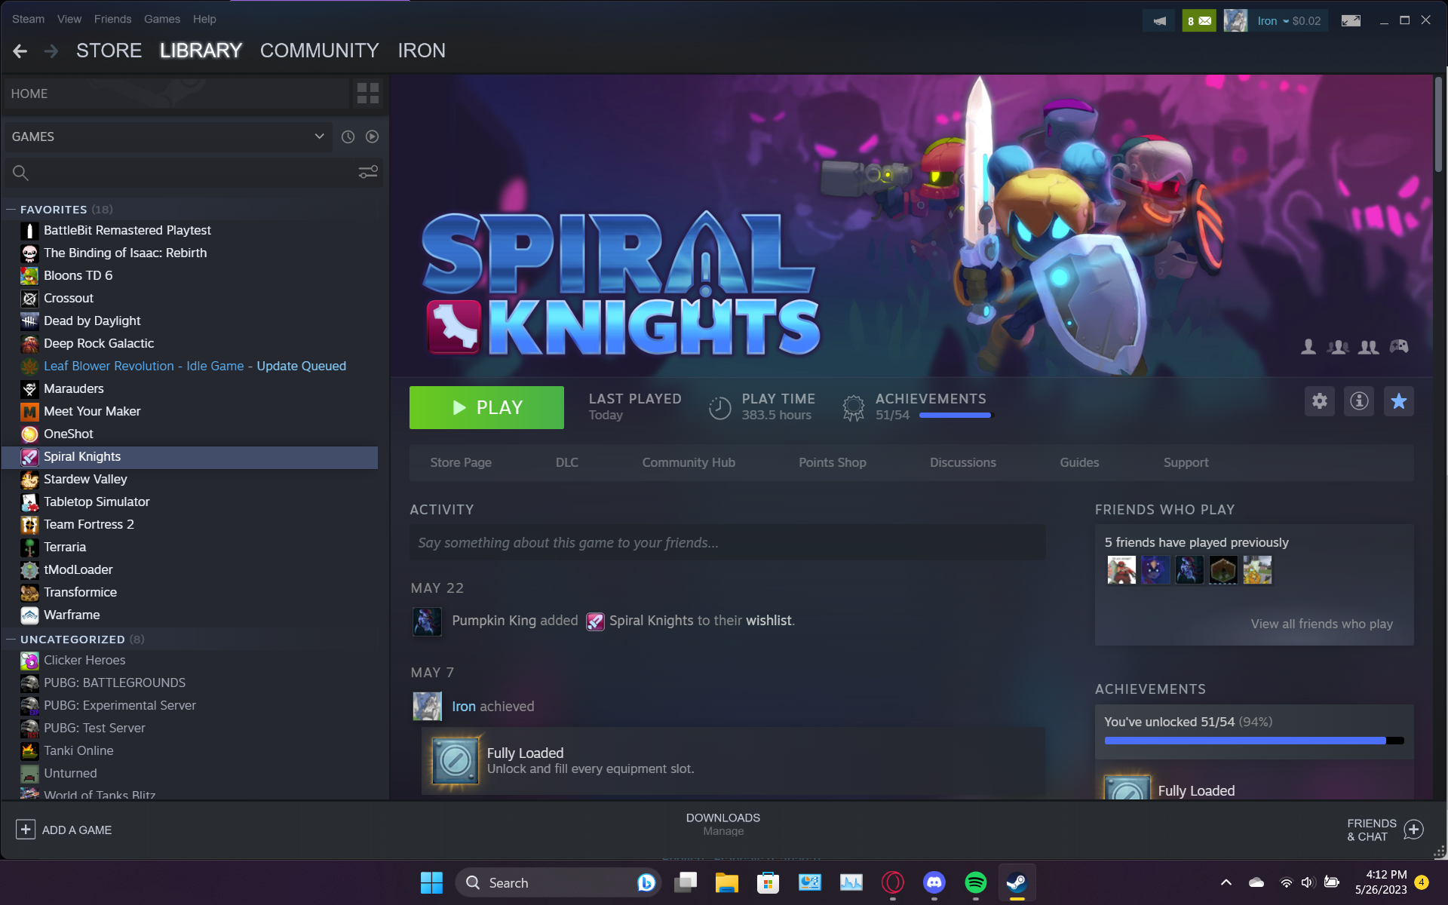Open the green notifications inbox
1448x905 pixels.
tap(1198, 21)
